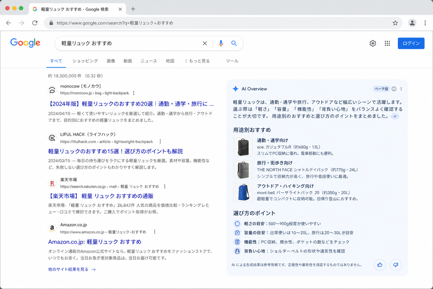The height and width of the screenshot is (289, 433).
Task: Open more options for Amazon.co.jp result
Action: [155, 232]
